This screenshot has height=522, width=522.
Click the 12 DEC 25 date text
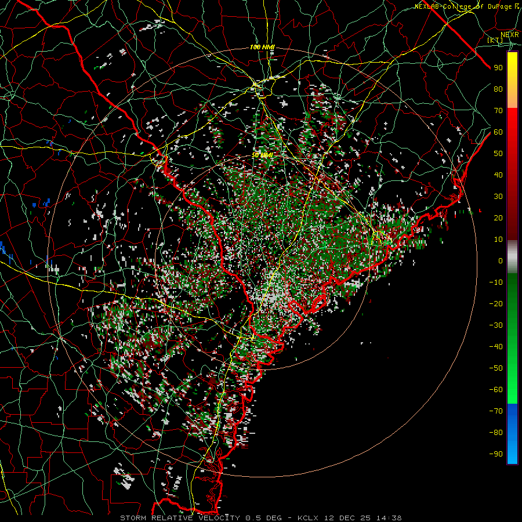click(347, 518)
